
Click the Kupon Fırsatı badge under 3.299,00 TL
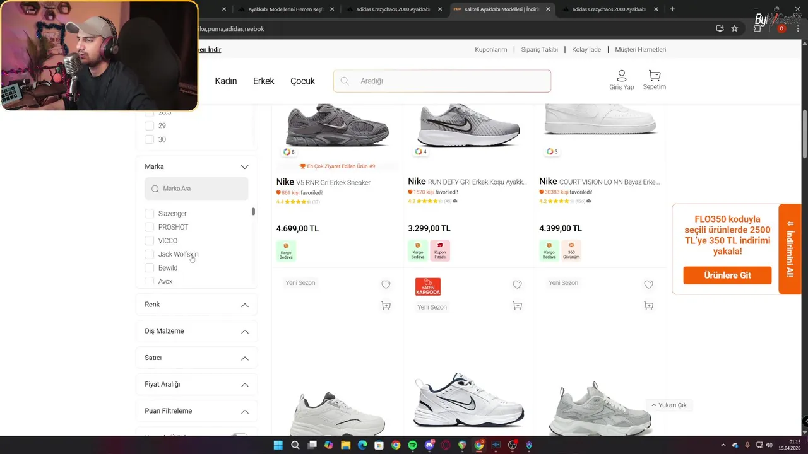440,250
